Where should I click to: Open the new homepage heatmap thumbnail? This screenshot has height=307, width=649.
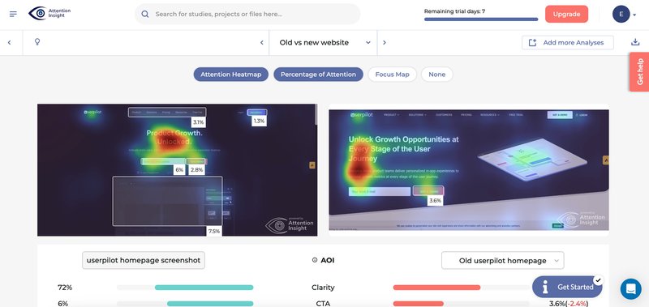coord(177,170)
